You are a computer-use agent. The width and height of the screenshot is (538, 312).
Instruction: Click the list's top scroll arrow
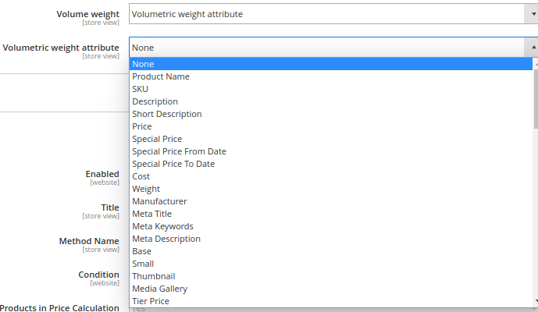point(535,63)
